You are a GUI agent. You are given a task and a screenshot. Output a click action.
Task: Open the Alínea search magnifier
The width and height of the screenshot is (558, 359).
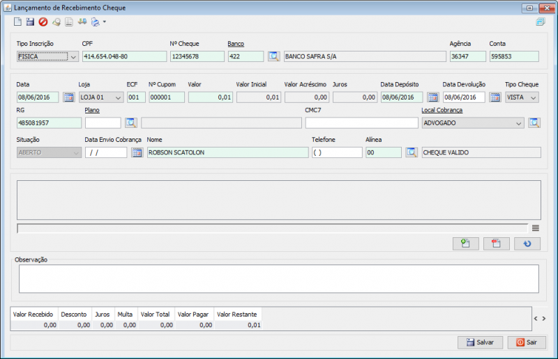[412, 152]
